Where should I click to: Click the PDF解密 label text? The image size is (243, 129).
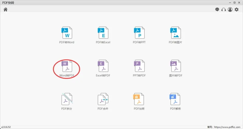176,109
